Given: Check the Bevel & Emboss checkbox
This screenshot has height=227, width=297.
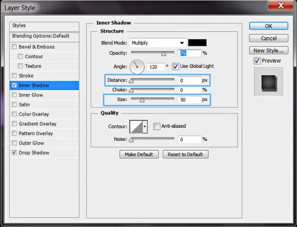Looking at the screenshot, I should (14, 47).
